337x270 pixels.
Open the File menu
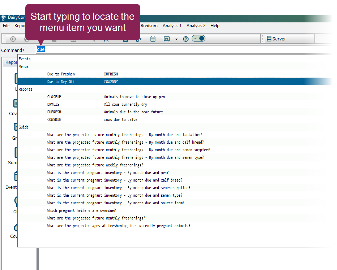[6, 26]
